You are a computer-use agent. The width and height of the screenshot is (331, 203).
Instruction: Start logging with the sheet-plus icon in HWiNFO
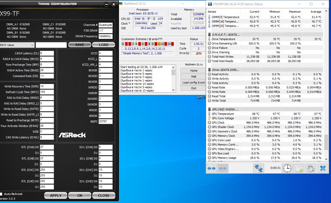tap(299, 168)
